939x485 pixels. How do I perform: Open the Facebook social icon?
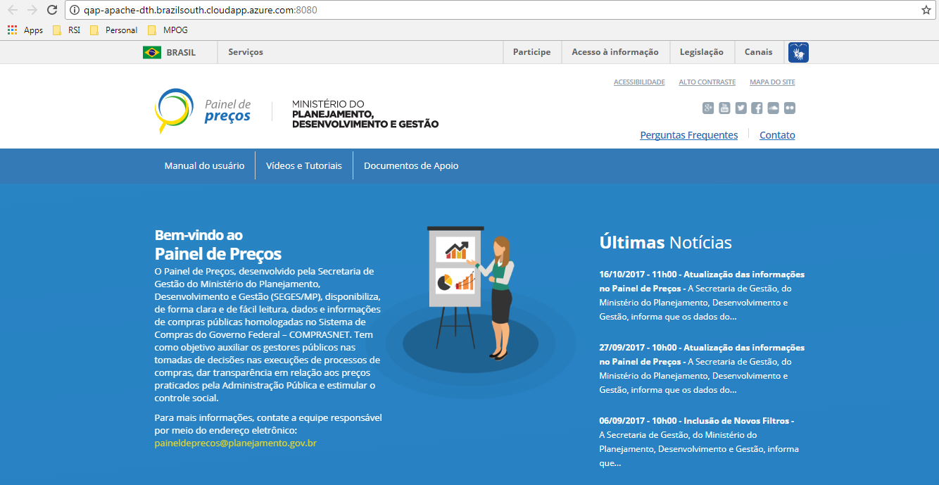coord(757,108)
